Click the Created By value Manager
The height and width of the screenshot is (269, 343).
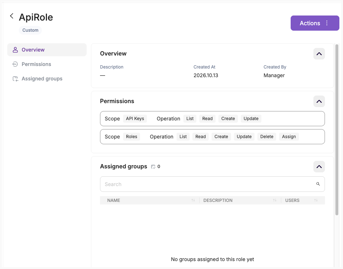coord(274,75)
